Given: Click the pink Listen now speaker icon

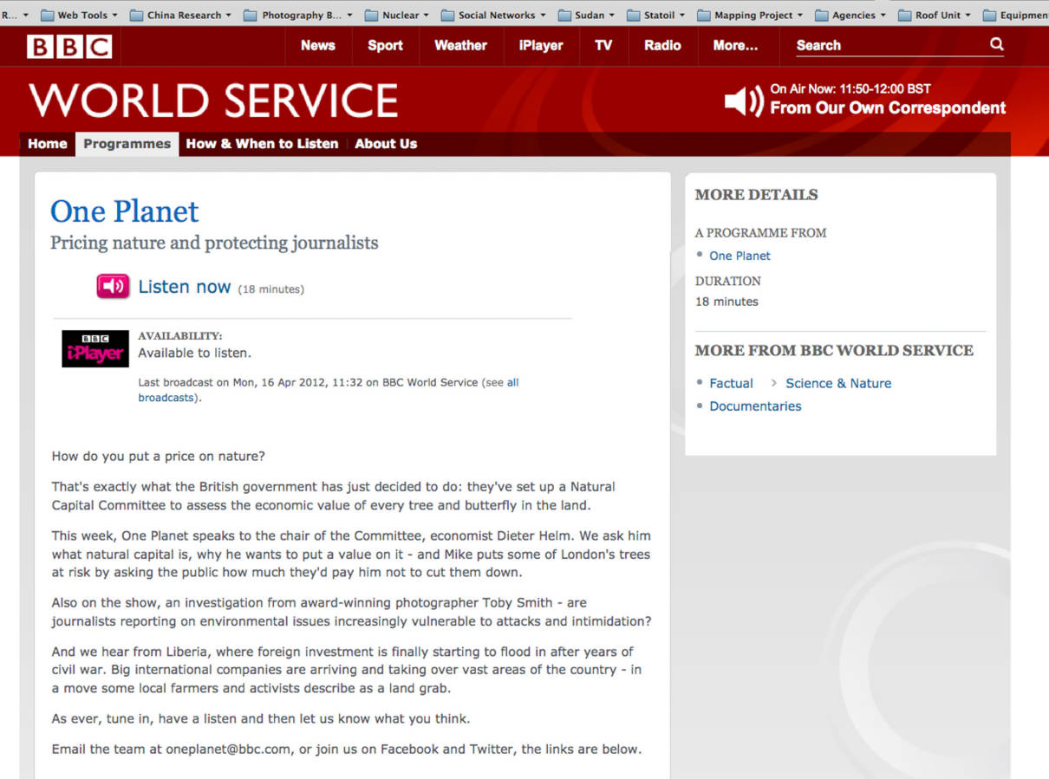Looking at the screenshot, I should click(113, 286).
